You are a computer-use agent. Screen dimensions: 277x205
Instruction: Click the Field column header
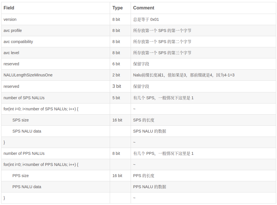(x=9, y=8)
